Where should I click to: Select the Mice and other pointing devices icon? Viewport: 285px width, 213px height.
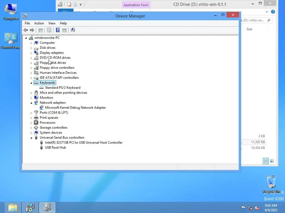pyautogui.click(x=36, y=93)
